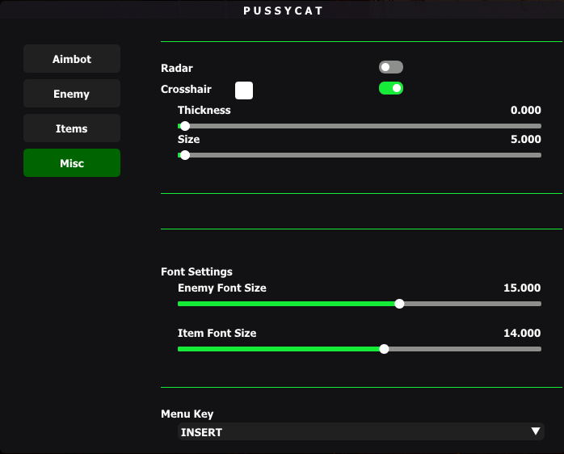
Task: Click the Item Font Size slider knob
Action: click(384, 349)
